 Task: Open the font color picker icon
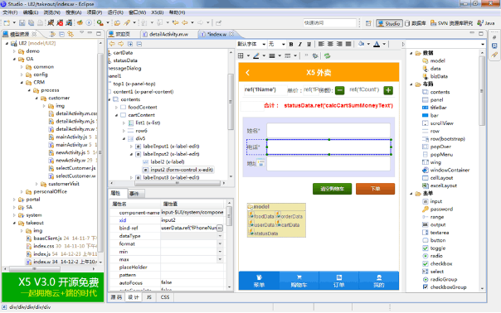point(377,44)
